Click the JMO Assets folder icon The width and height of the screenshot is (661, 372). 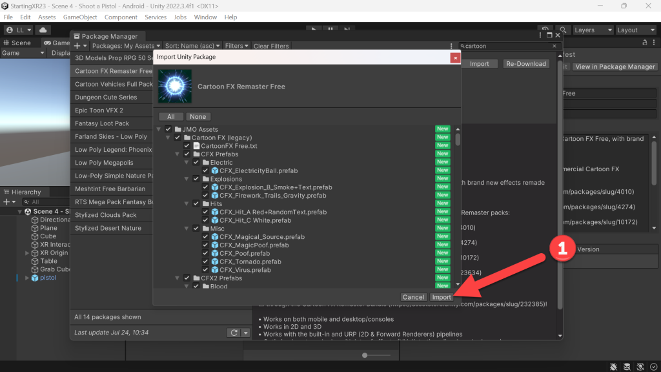pyautogui.click(x=178, y=129)
